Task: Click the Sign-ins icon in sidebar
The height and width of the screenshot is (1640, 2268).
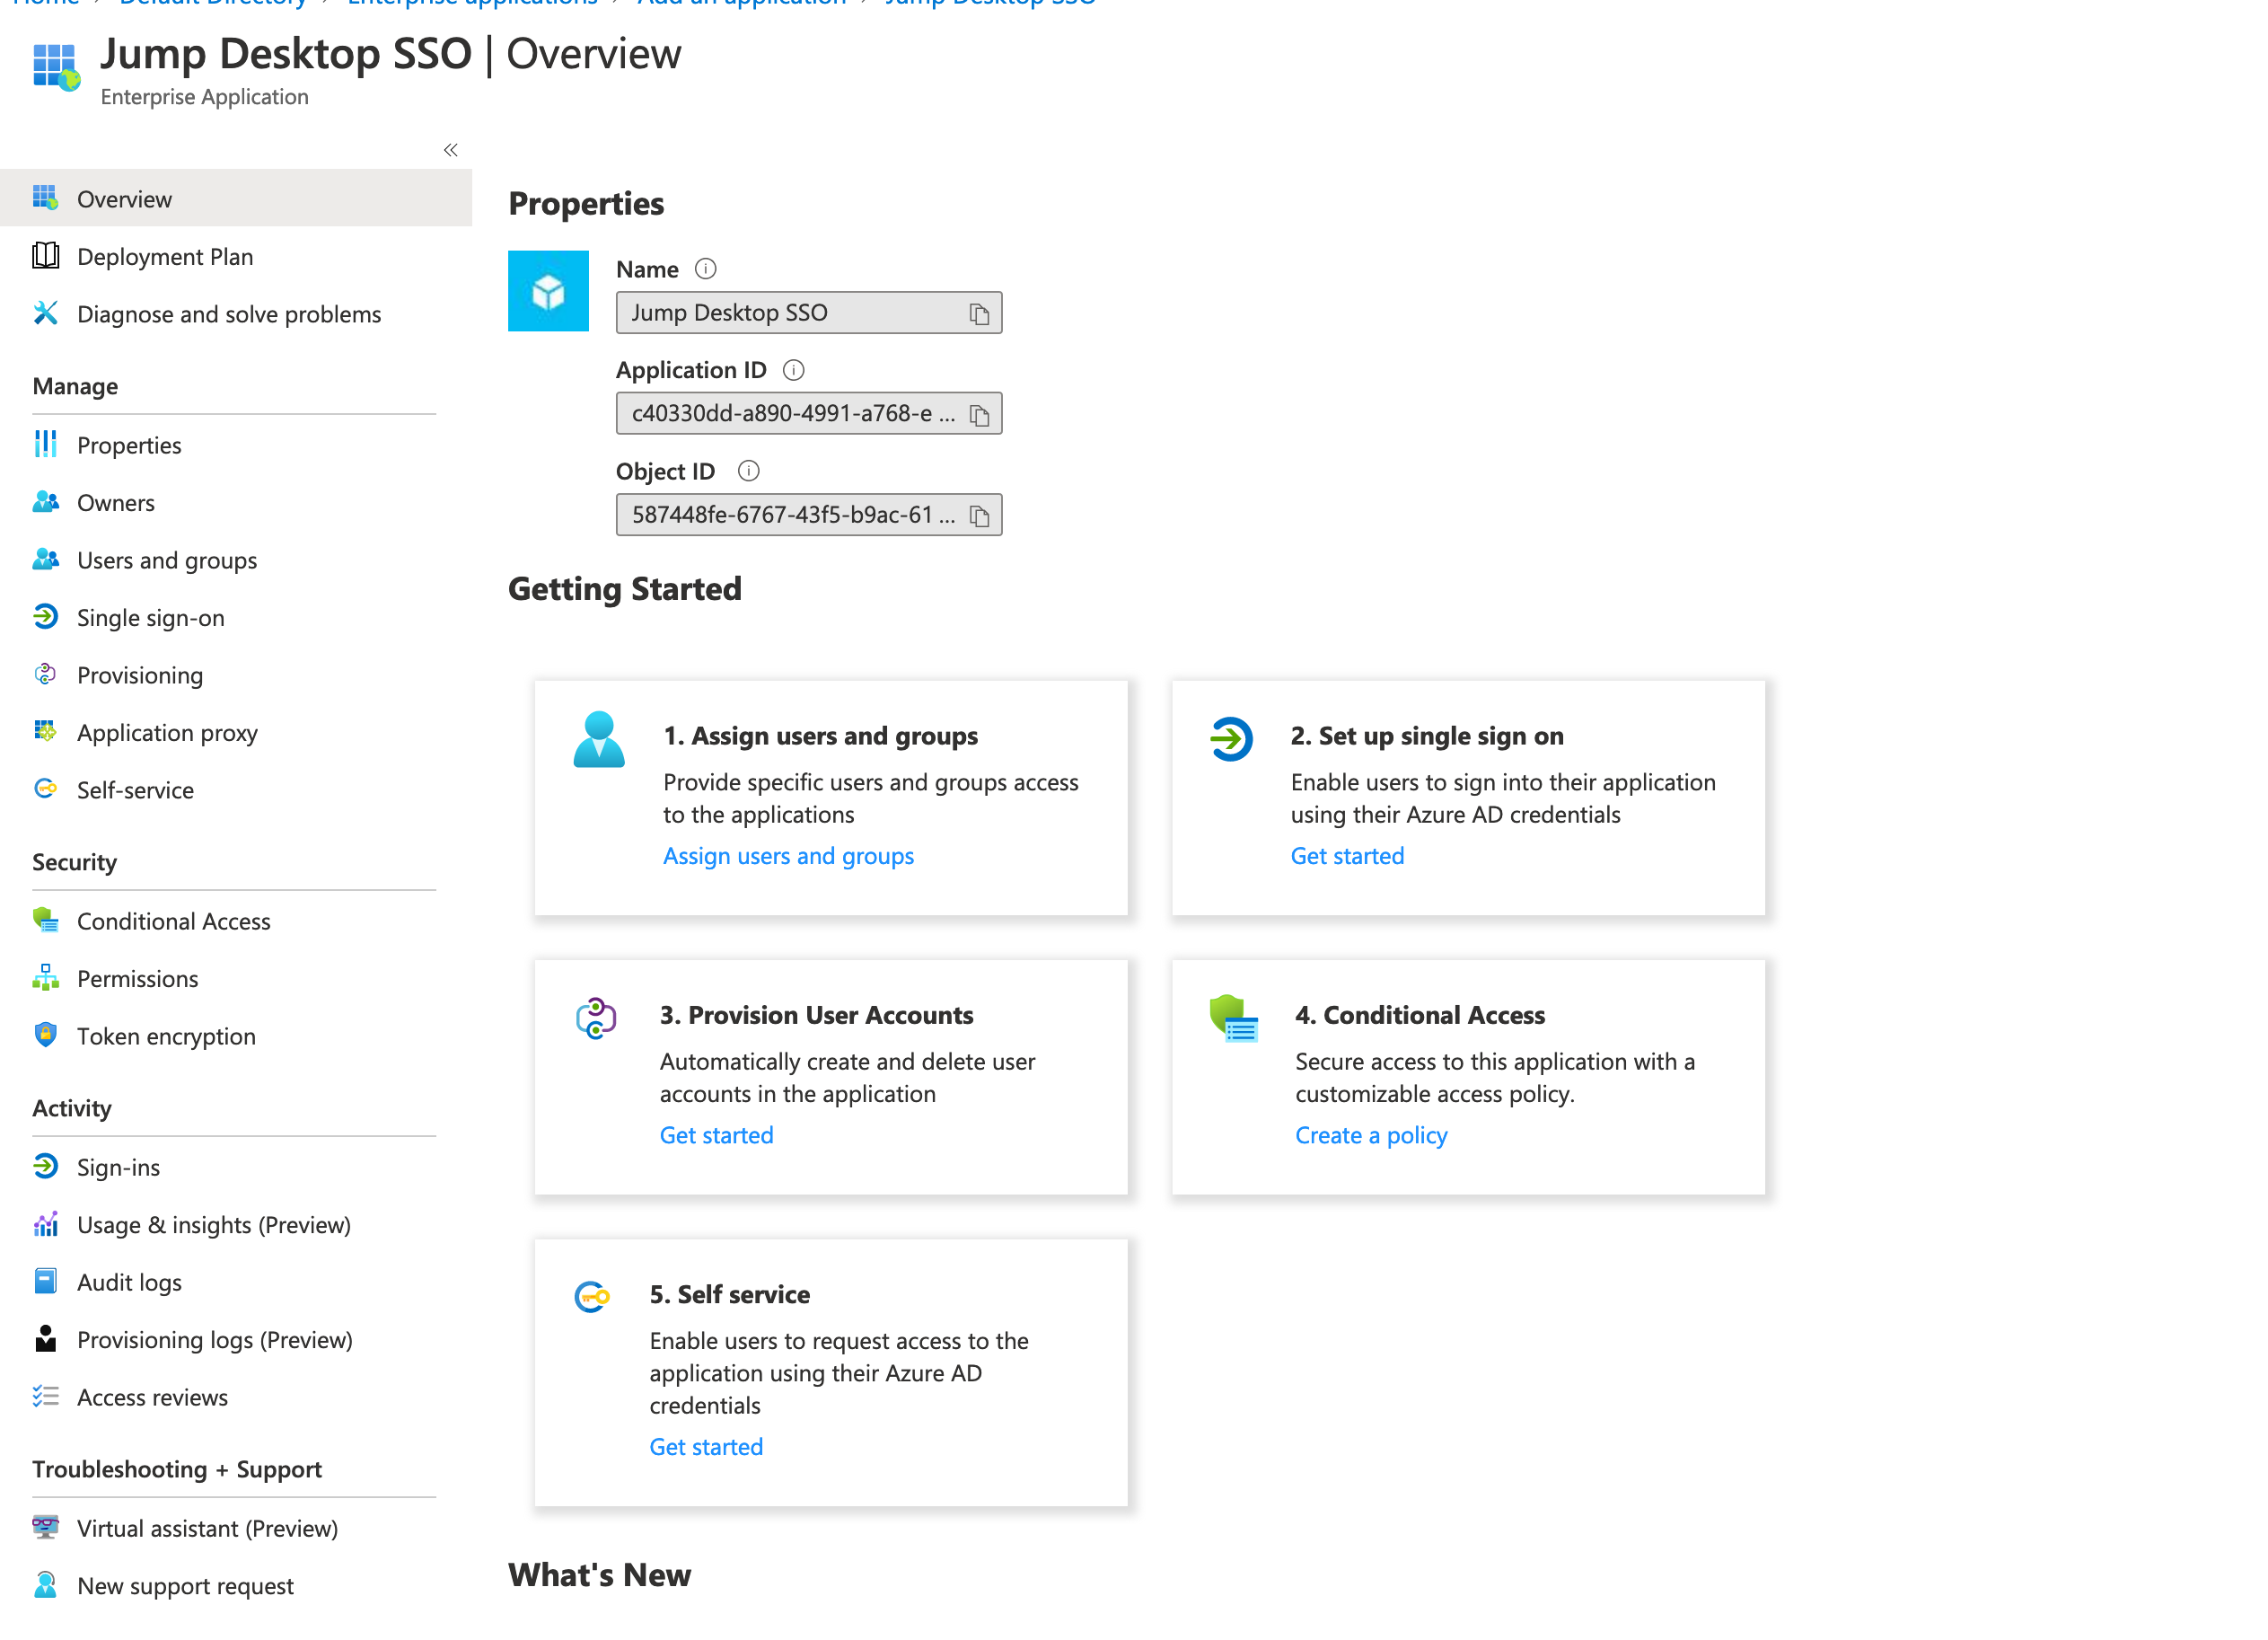Action: tap(45, 1167)
